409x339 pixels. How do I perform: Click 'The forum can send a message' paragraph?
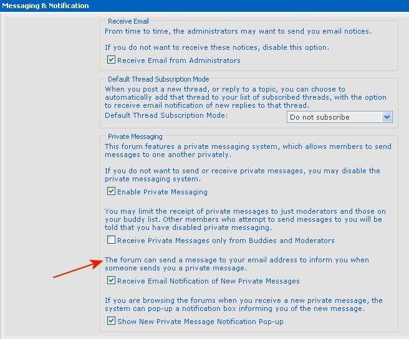(237, 264)
